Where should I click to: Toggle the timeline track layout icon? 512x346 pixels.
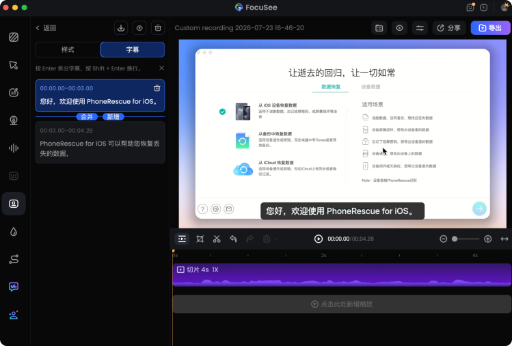(x=183, y=239)
